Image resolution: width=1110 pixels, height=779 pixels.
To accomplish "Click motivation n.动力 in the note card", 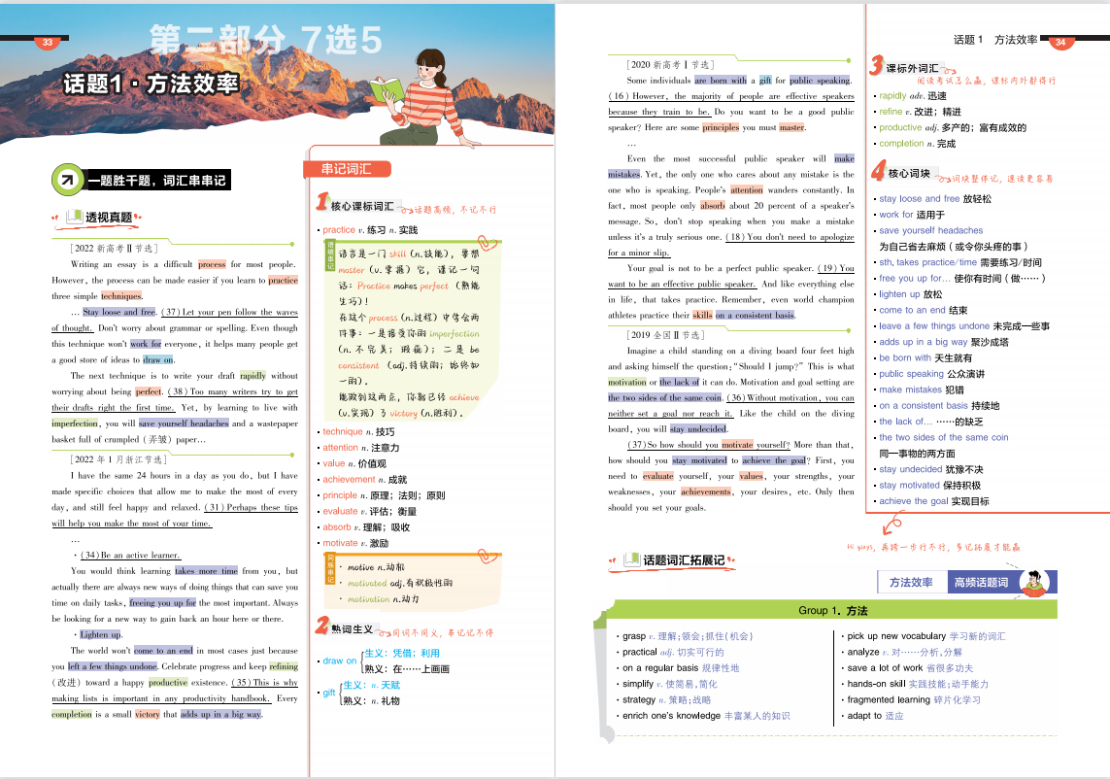I will [x=383, y=599].
